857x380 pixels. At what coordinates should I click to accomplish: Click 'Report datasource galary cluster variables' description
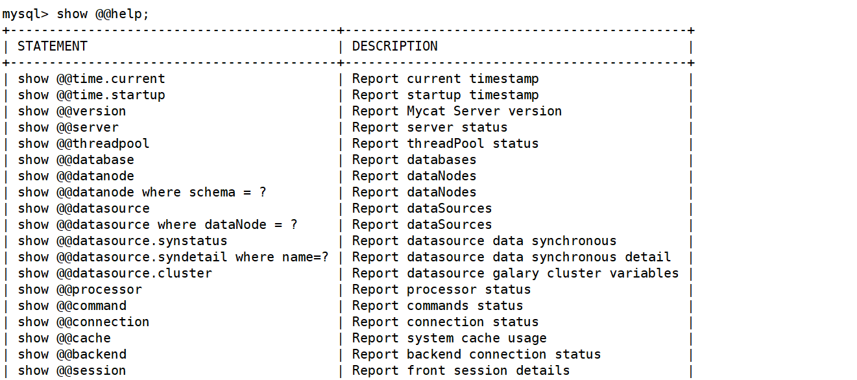click(x=516, y=273)
